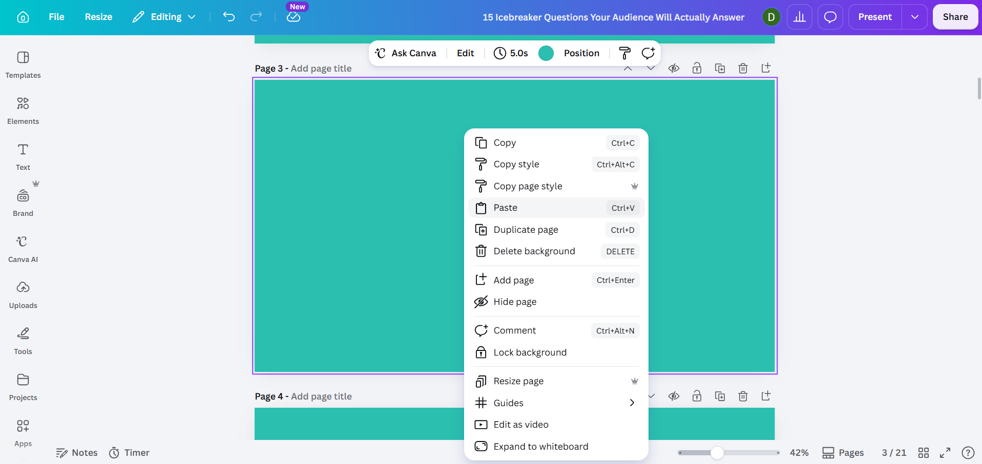Screen dimensions: 982x464
Task: Toggle lock on Page 3
Action: pyautogui.click(x=697, y=68)
